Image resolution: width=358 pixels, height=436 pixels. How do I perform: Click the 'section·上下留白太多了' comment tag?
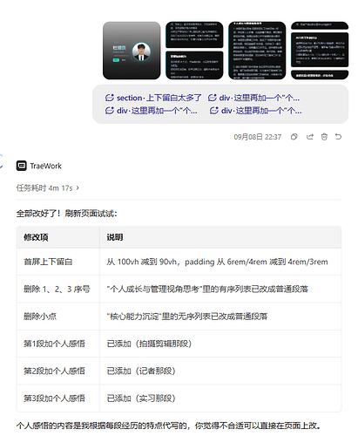click(x=153, y=98)
